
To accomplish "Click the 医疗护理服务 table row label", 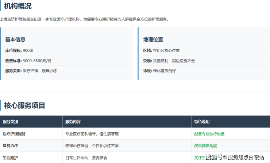I will pyautogui.click(x=14, y=134).
